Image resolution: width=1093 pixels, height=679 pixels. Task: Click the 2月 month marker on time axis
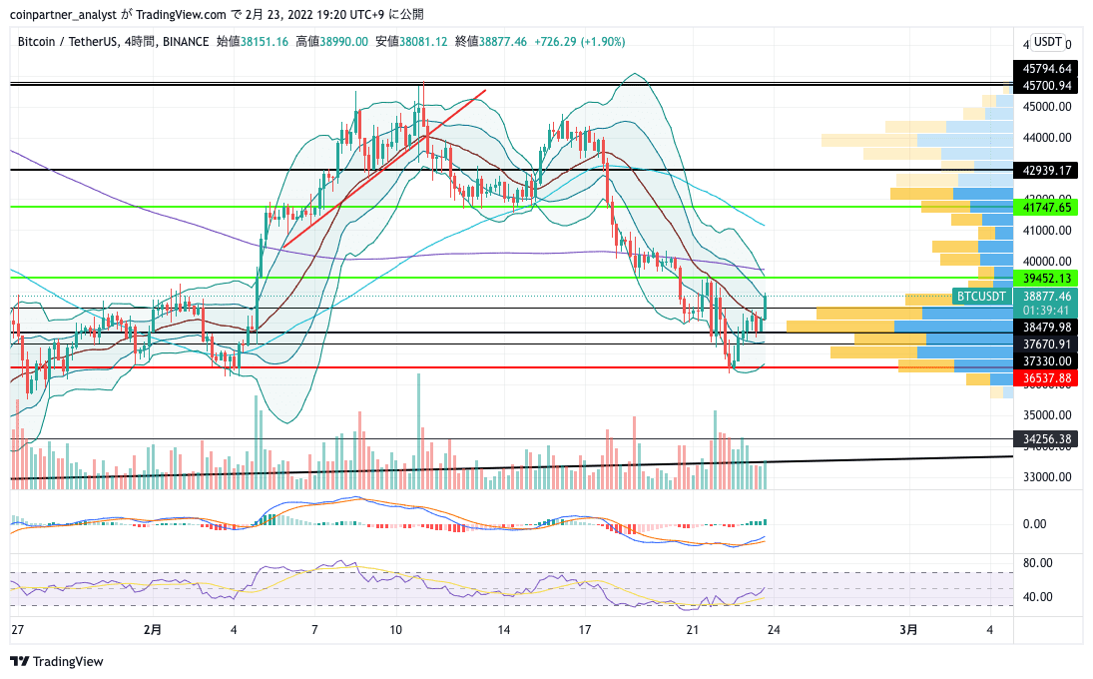(152, 630)
